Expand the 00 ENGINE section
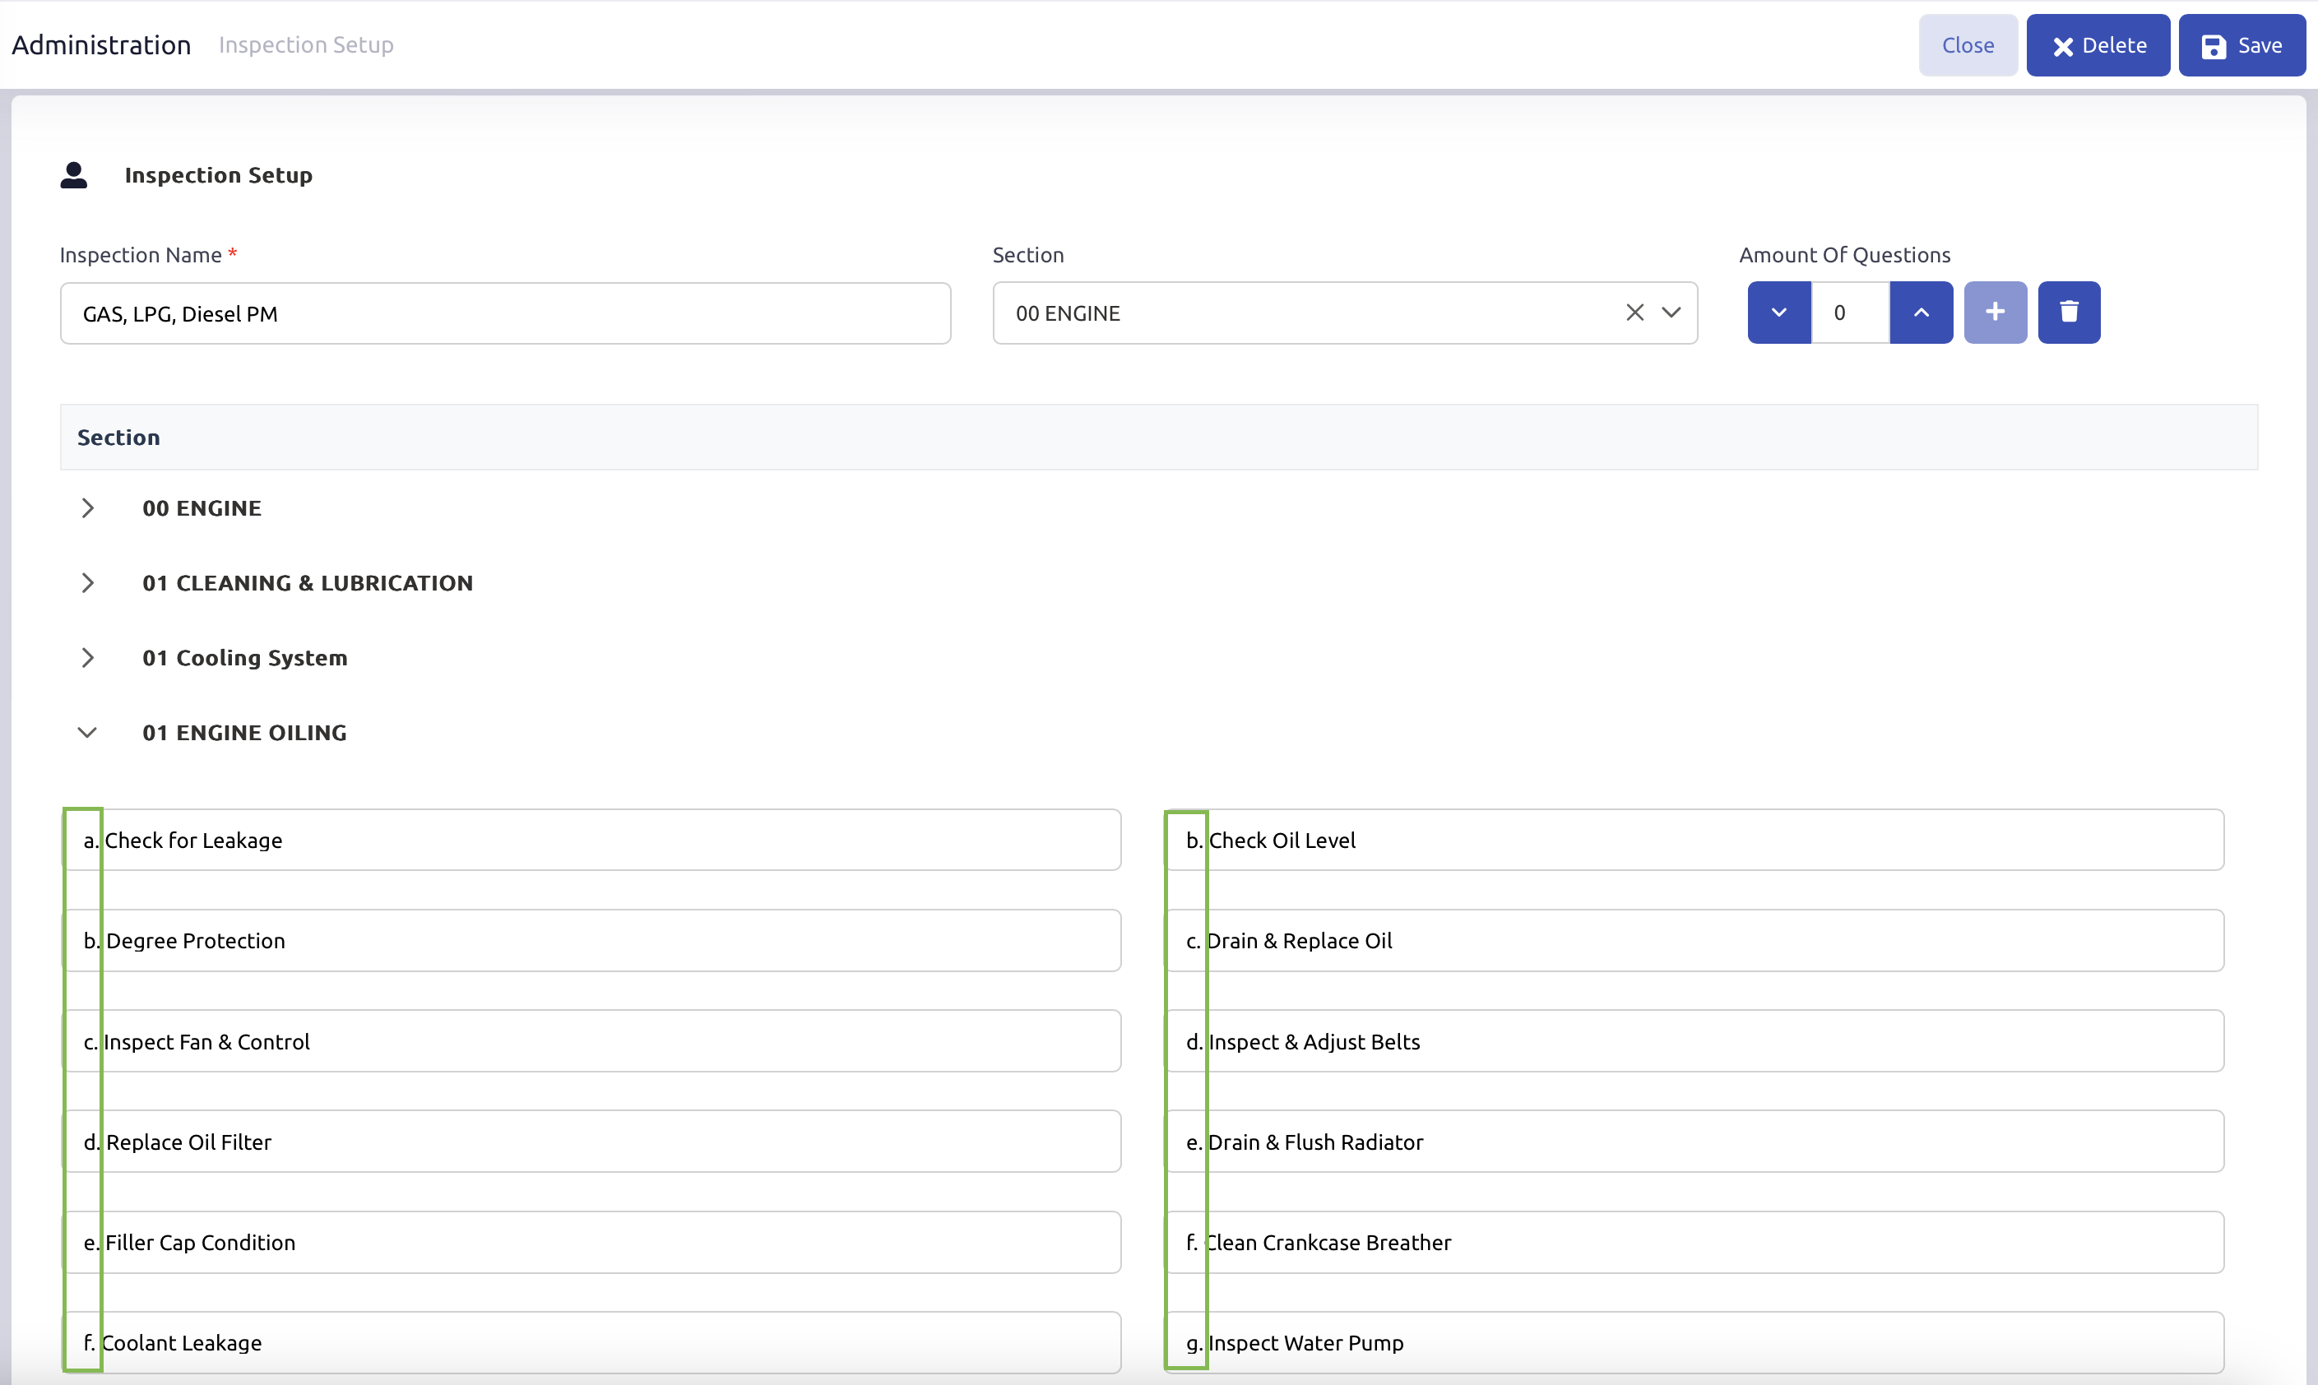The width and height of the screenshot is (2318, 1385). coord(88,508)
